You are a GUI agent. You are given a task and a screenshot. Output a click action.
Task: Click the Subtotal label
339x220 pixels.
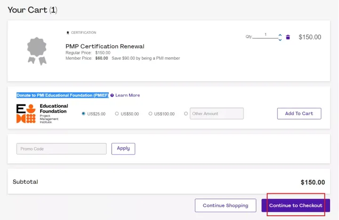pyautogui.click(x=25, y=182)
